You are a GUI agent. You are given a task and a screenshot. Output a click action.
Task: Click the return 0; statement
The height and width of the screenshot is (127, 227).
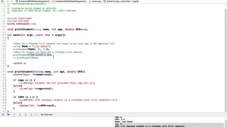[20, 64]
